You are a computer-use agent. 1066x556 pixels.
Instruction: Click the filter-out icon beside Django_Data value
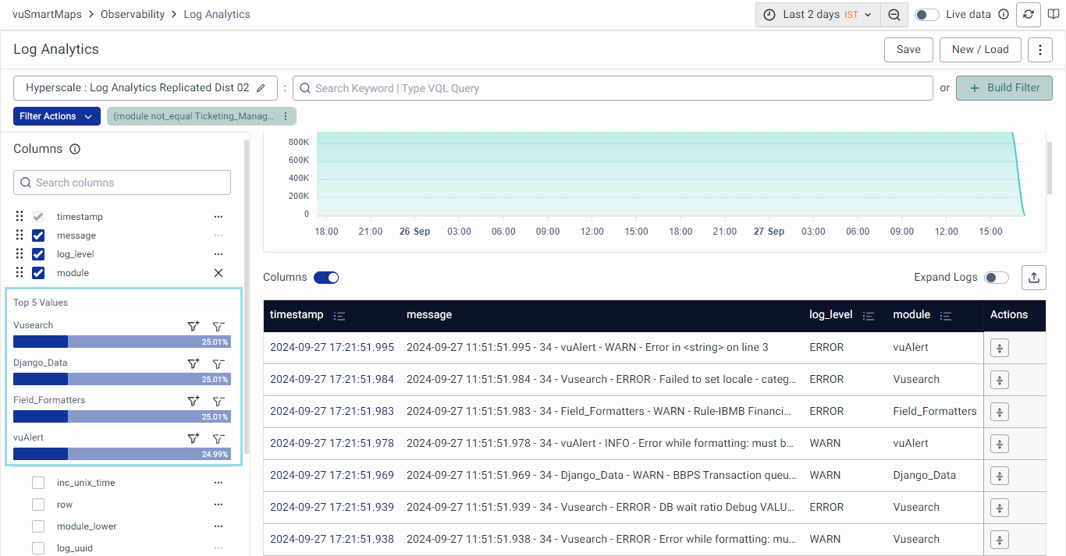(x=219, y=363)
